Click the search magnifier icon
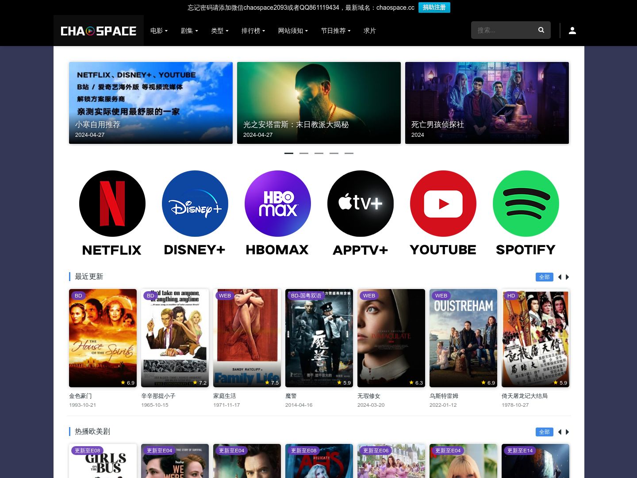This screenshot has height=478, width=637. [x=541, y=30]
